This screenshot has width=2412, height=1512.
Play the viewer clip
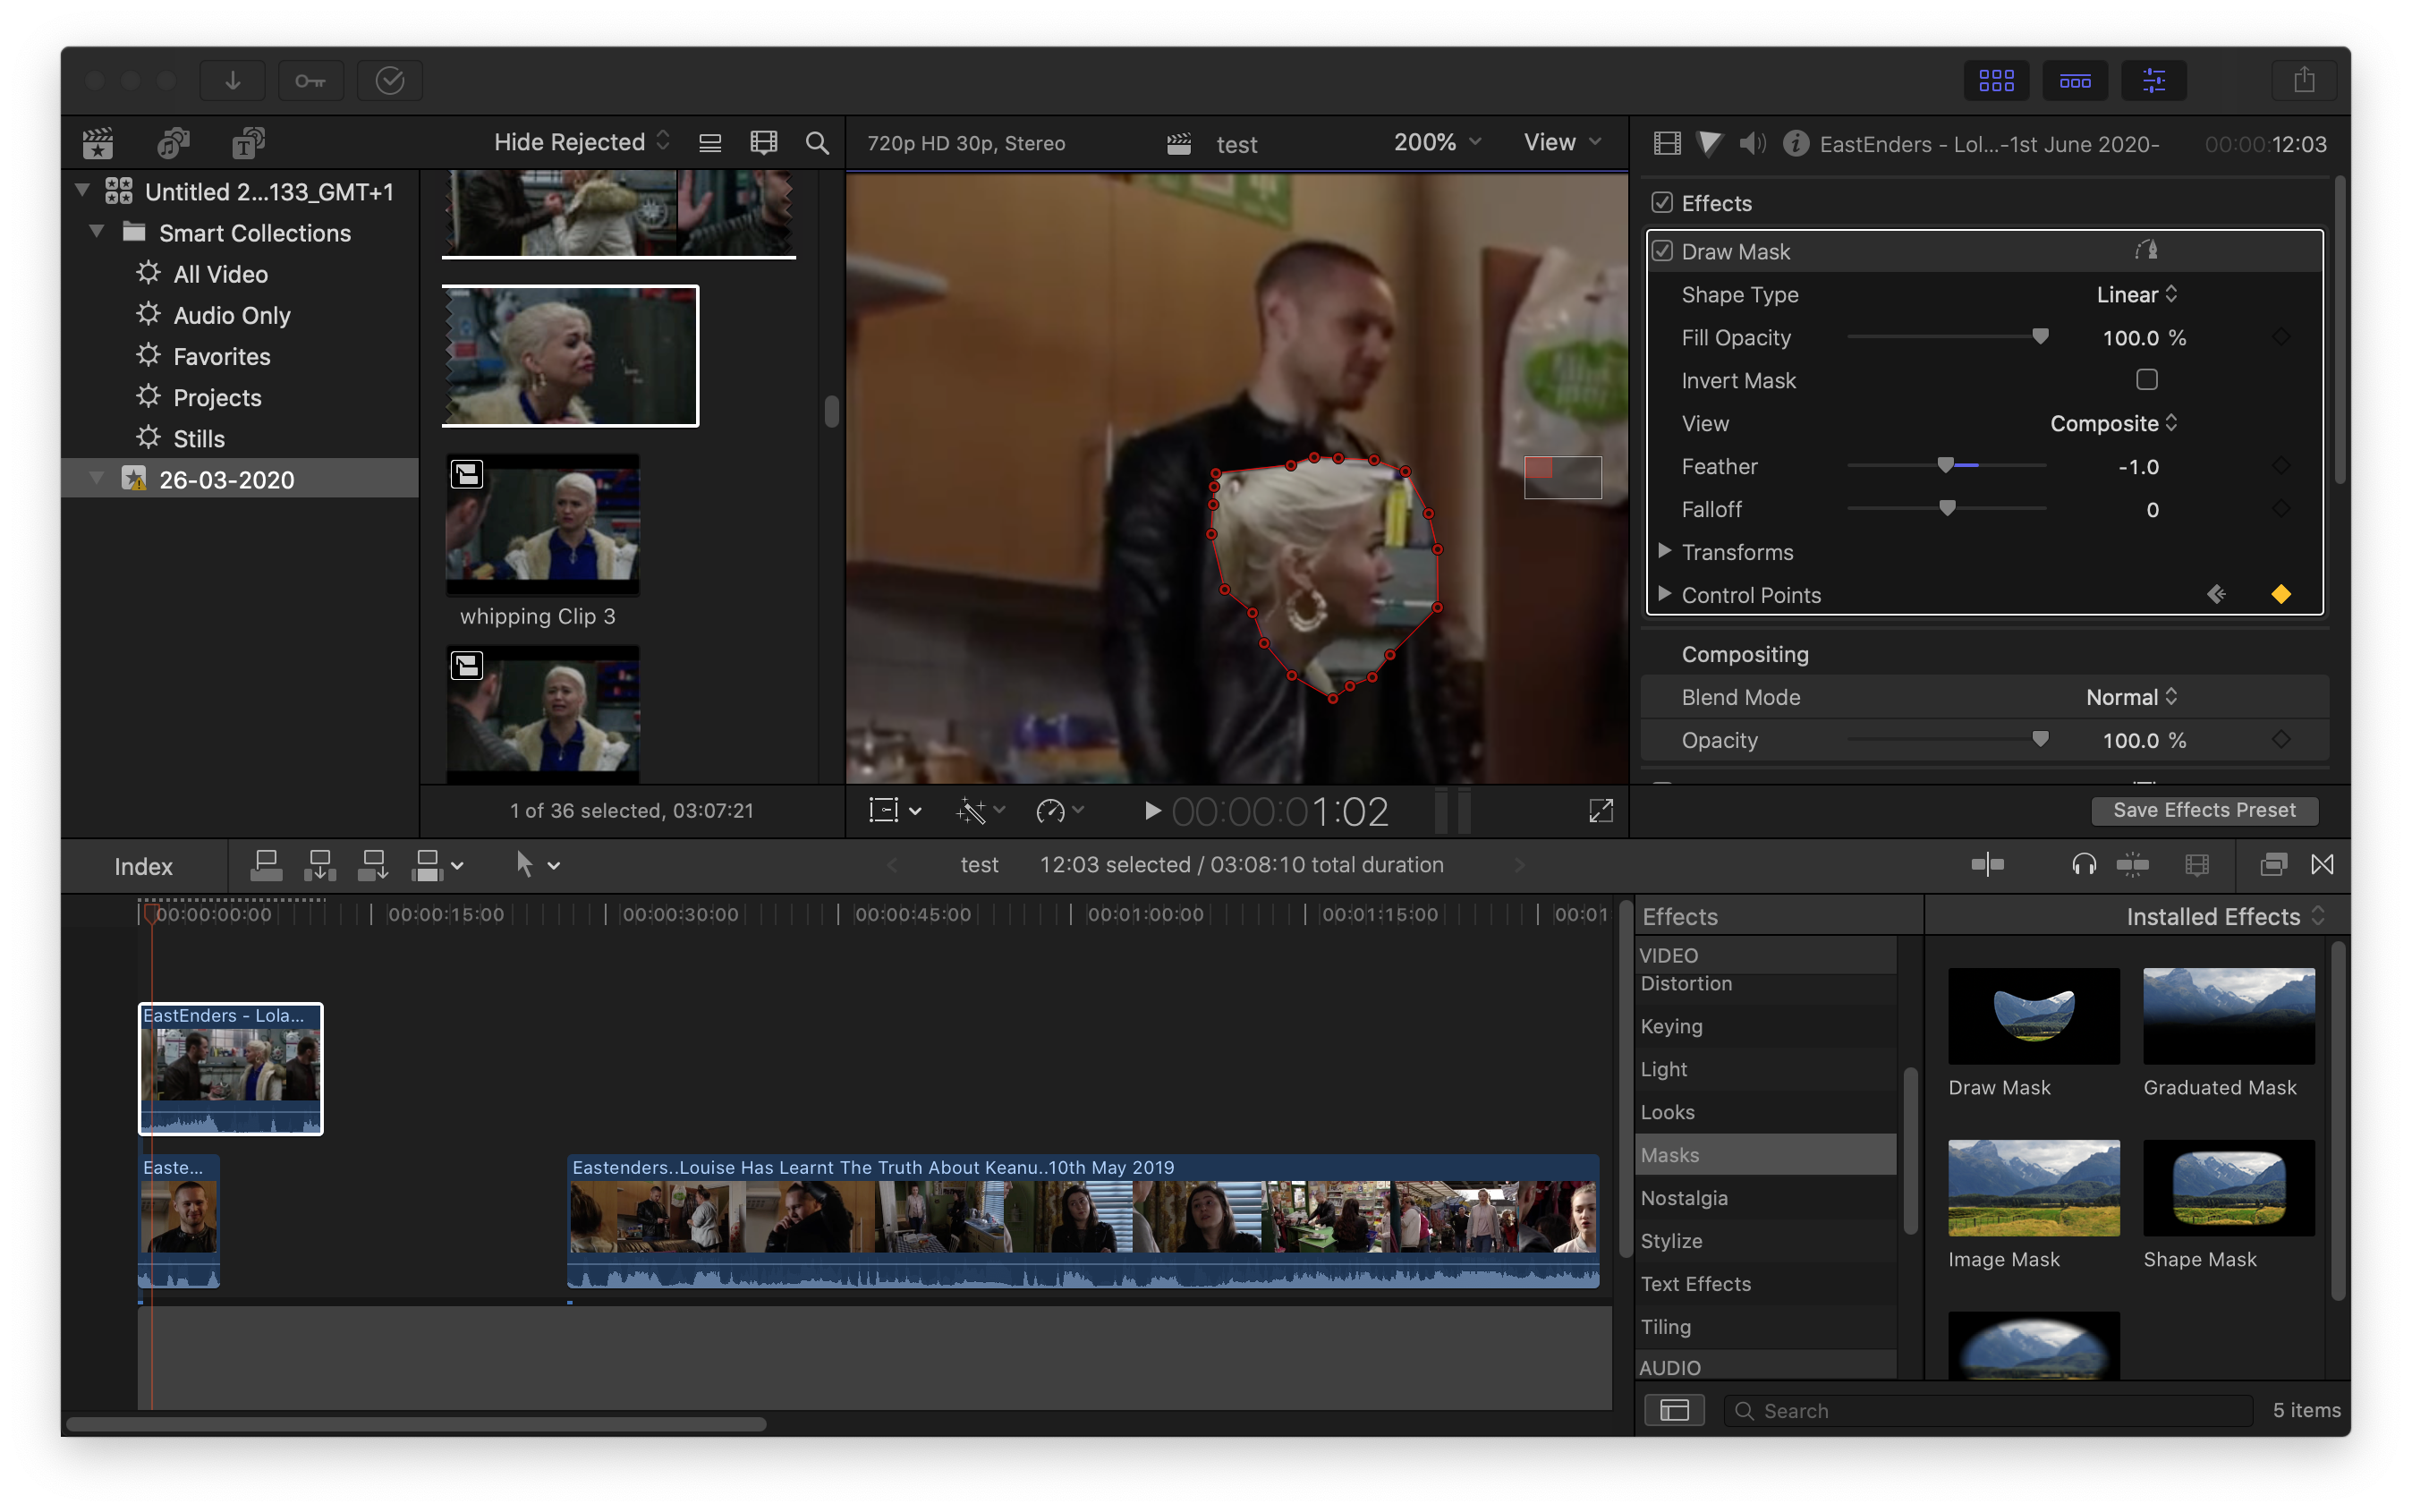1152,811
